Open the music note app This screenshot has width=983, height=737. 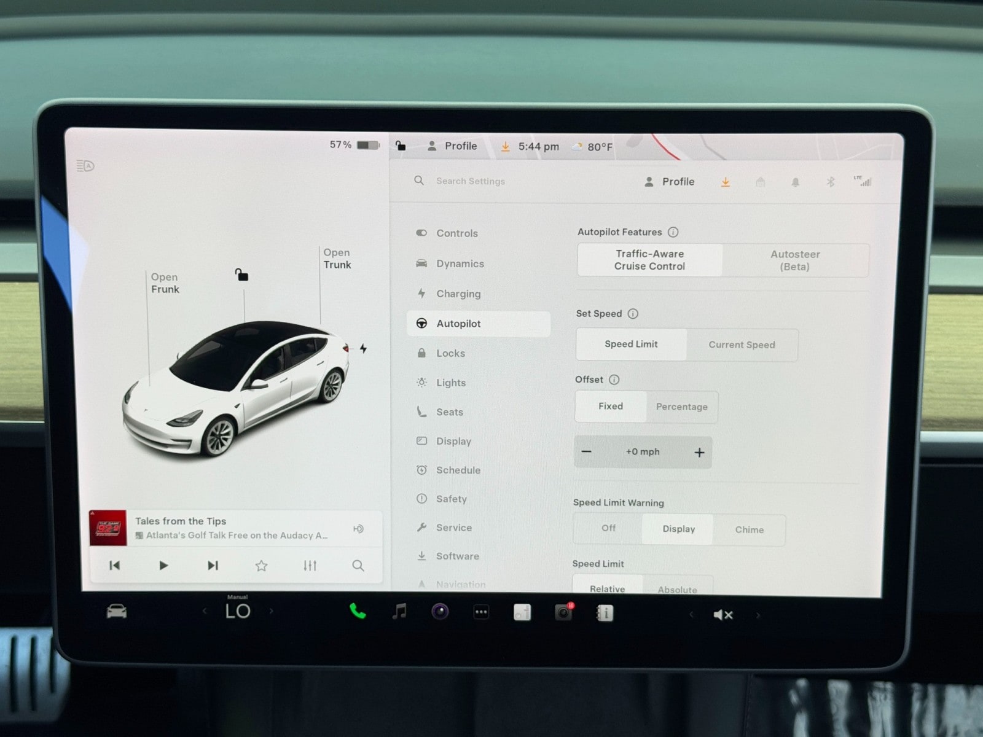click(x=399, y=611)
